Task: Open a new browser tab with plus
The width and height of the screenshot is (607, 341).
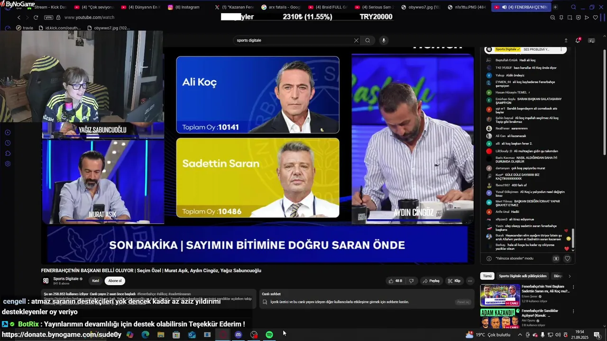Action: tap(555, 7)
